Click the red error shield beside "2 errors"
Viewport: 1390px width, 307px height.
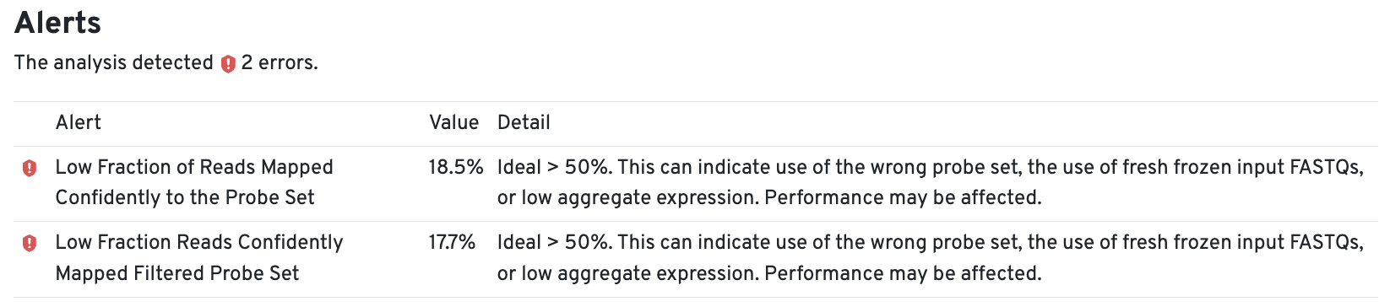point(228,64)
